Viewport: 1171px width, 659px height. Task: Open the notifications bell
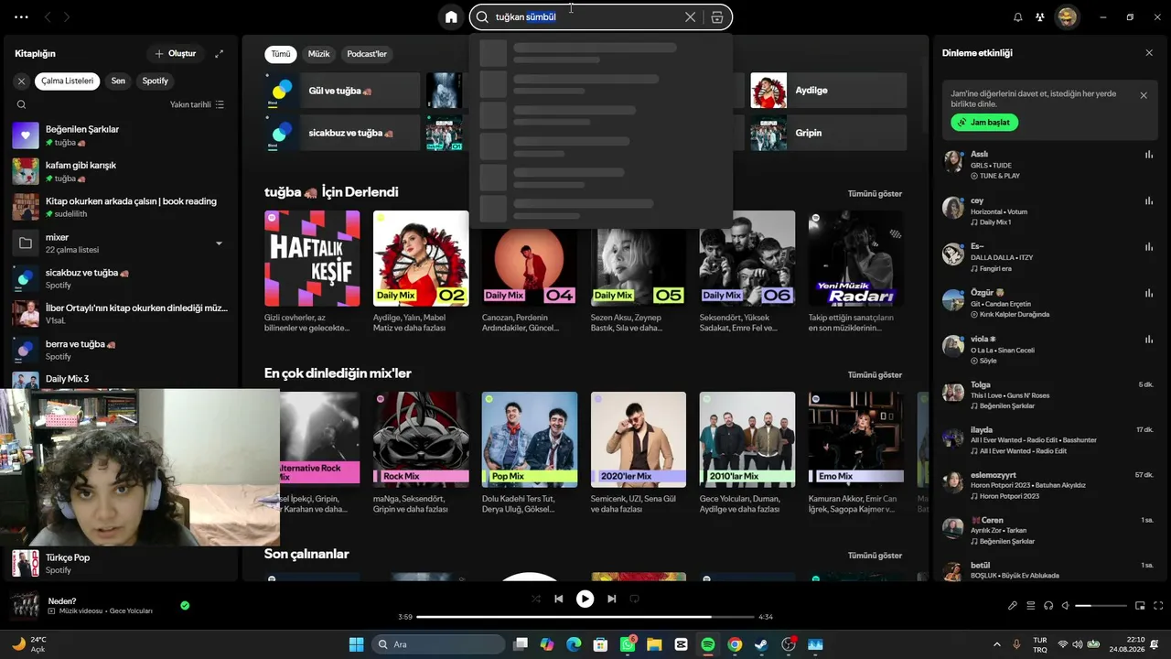(x=1017, y=17)
